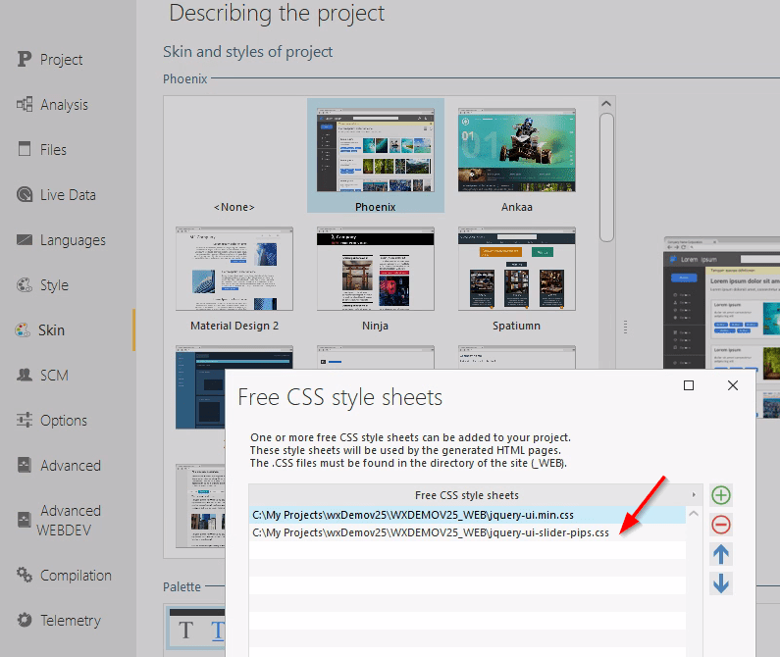Image resolution: width=780 pixels, height=657 pixels.
Task: Maximize the Free CSS style sheets dialog
Action: (689, 386)
